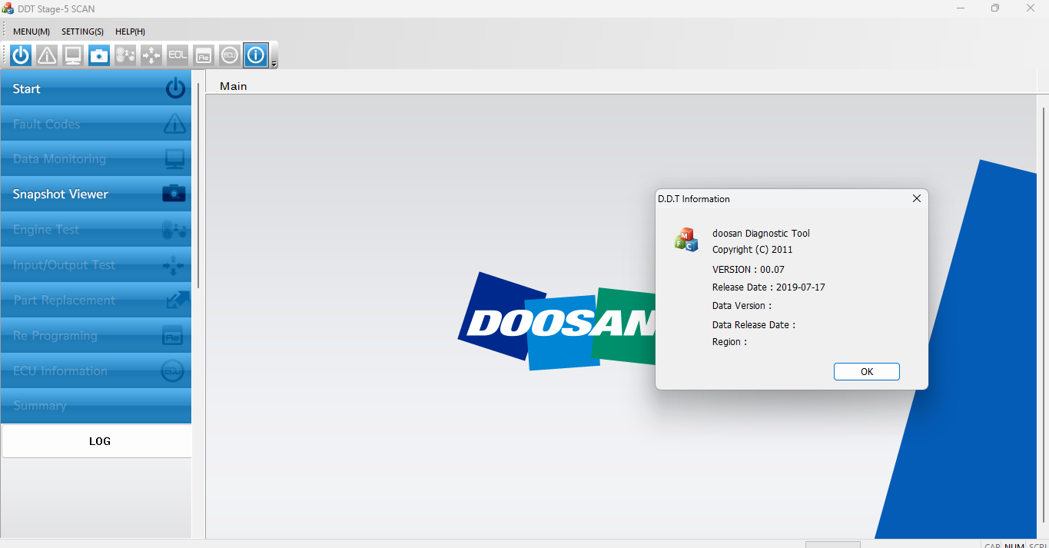Select ECU Information in the sidebar
Image resolution: width=1049 pixels, height=548 pixels.
[x=96, y=371]
